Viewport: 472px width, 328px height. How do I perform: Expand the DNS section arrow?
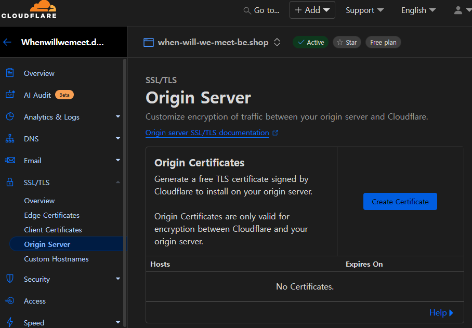coord(118,138)
